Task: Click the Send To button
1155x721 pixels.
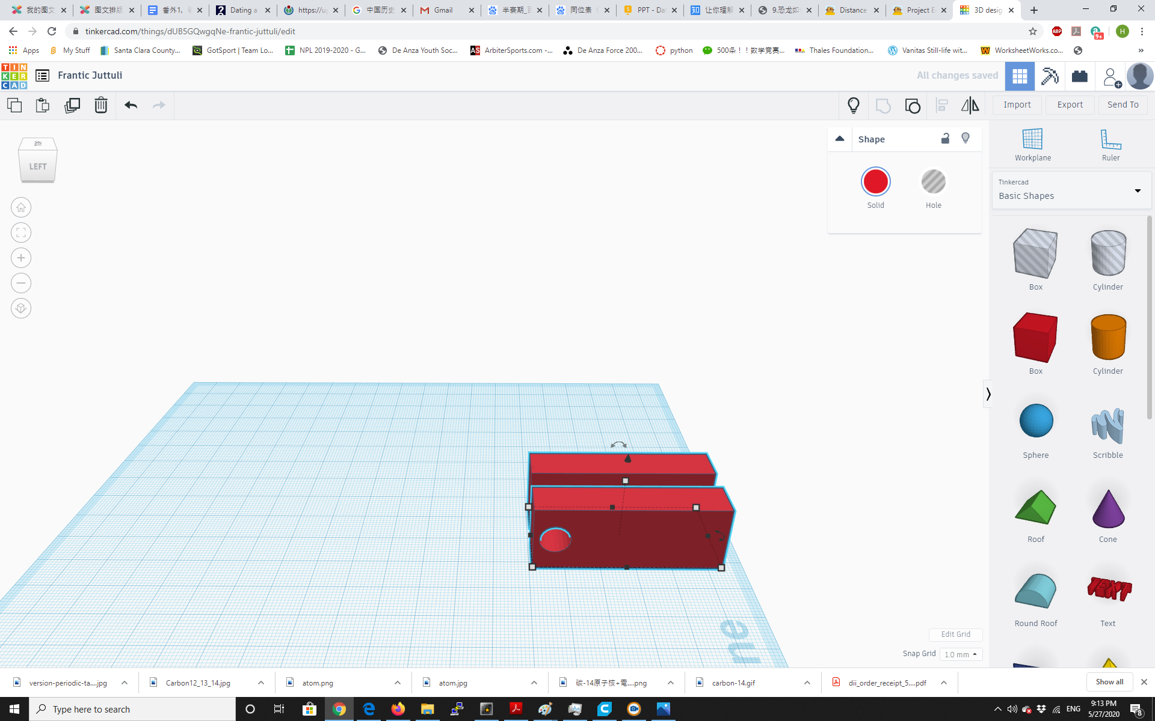Action: 1123,105
